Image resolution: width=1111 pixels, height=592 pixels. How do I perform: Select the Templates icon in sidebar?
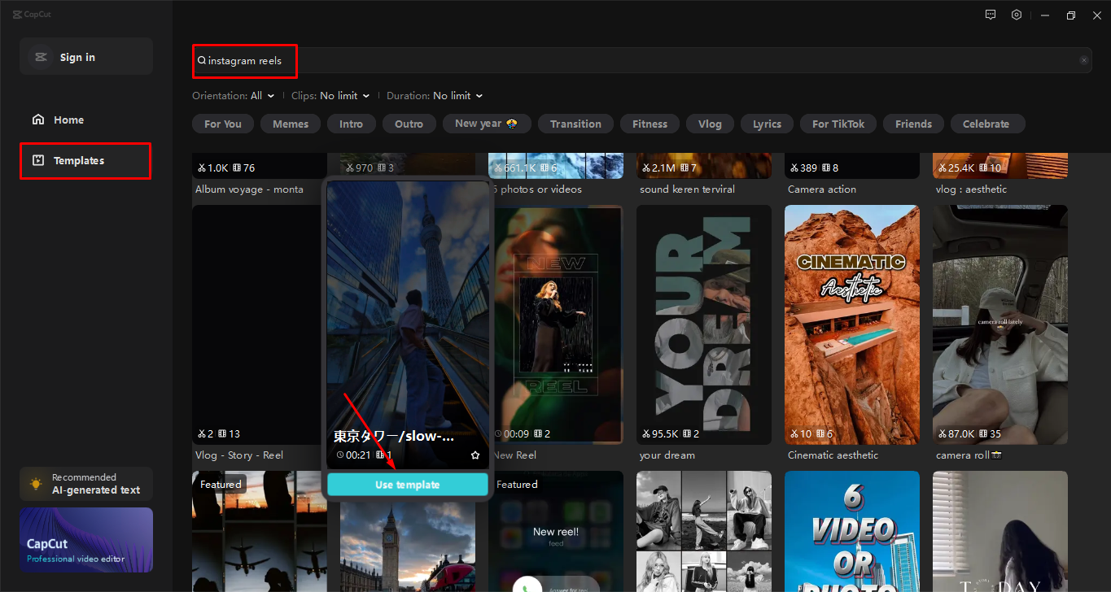(x=37, y=160)
